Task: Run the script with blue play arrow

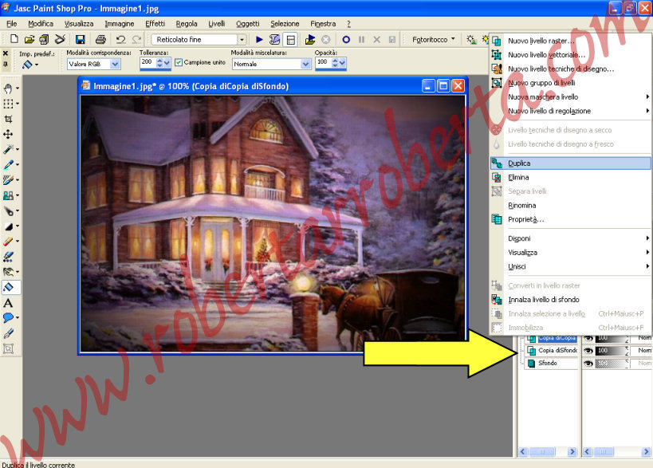Action: tap(259, 40)
